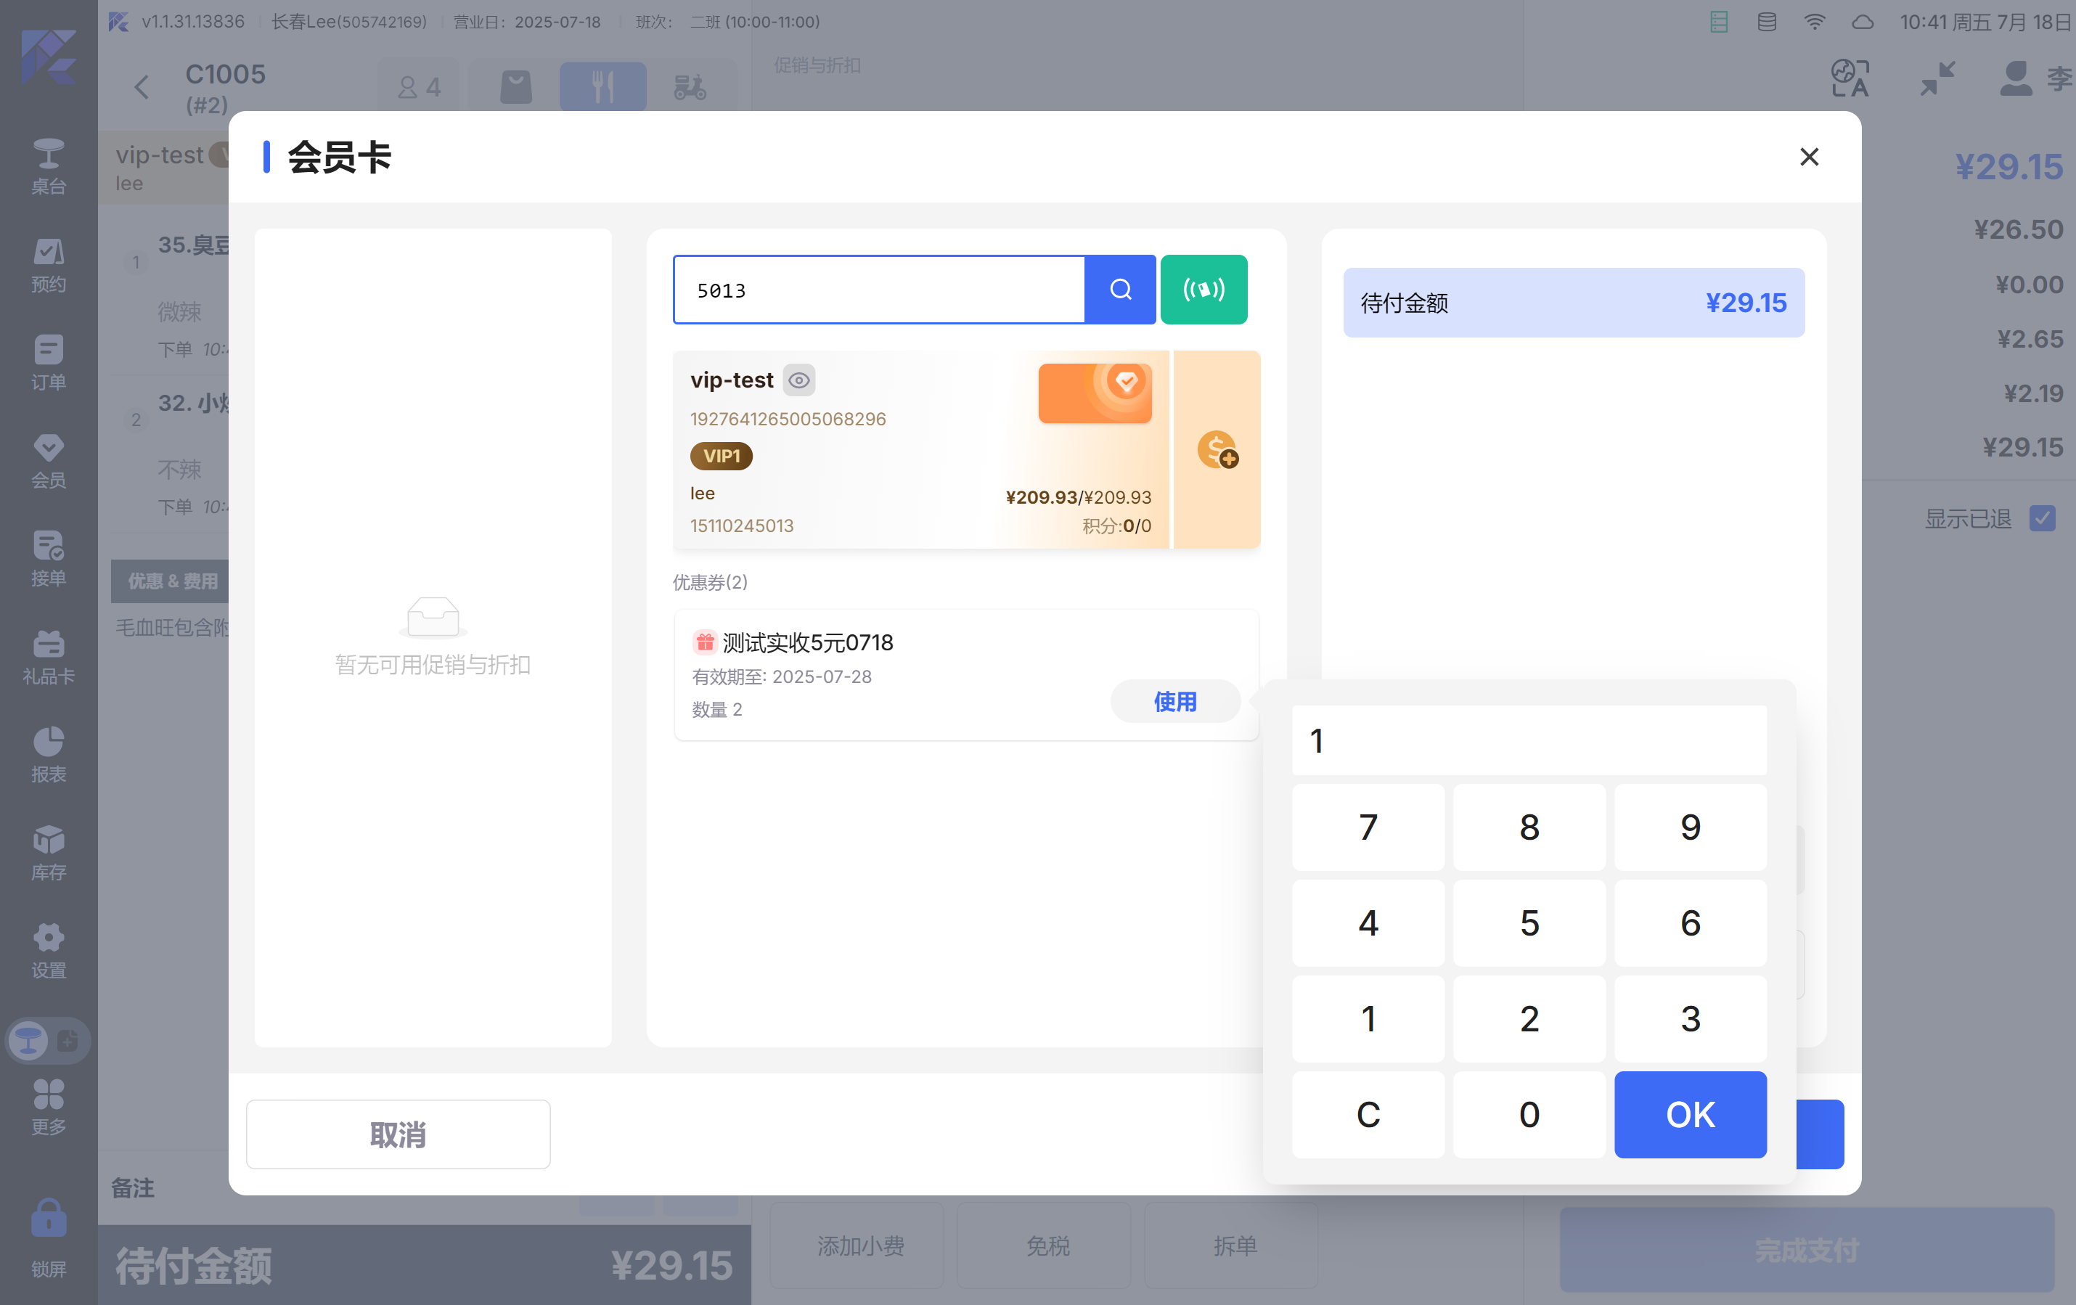Open the 更多 more sidebar icon

click(x=49, y=1108)
